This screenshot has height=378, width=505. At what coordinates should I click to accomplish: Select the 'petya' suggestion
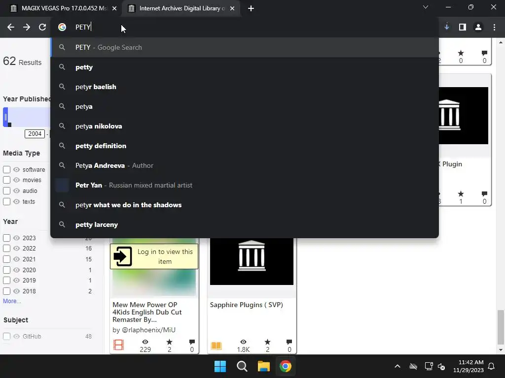(245, 106)
